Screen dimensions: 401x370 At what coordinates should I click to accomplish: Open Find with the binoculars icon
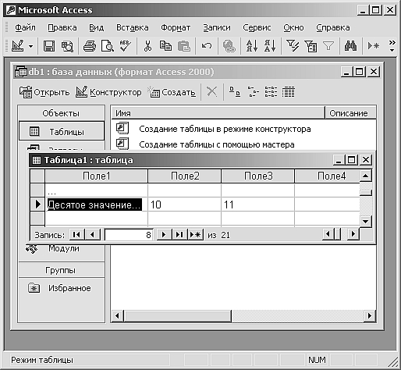[x=350, y=46]
